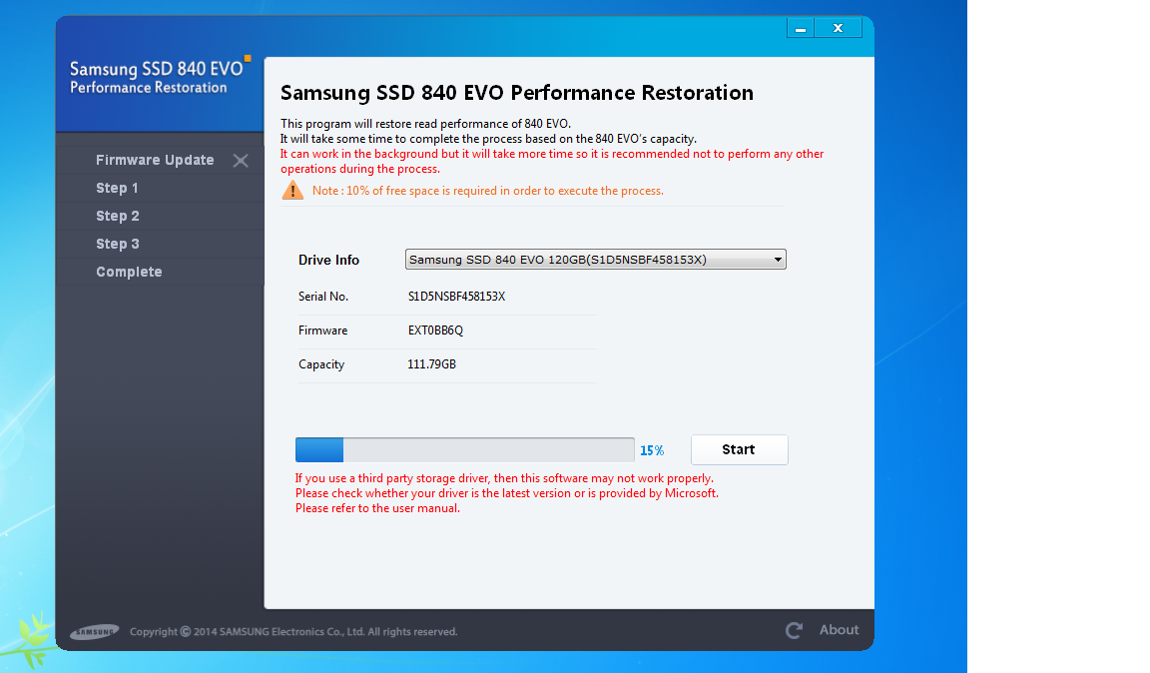
Task: Minimize the Performance Restoration window
Action: [x=801, y=29]
